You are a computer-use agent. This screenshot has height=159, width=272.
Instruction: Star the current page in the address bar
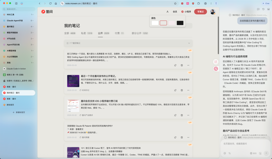click(176, 4)
